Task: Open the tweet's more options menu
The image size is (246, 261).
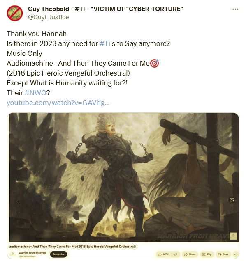Action: (235, 9)
